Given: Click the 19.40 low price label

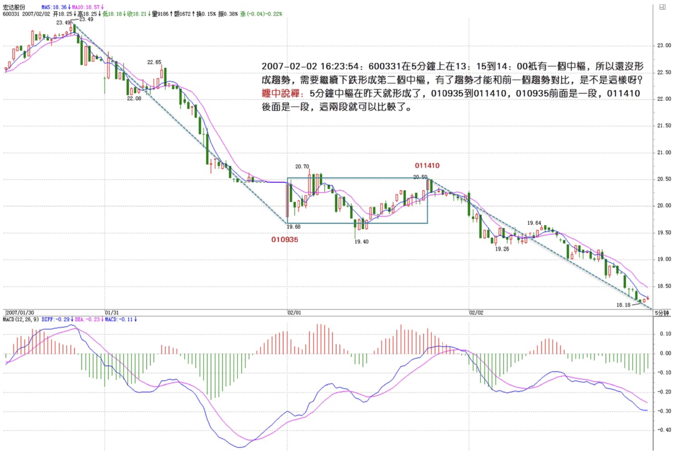Looking at the screenshot, I should (361, 242).
